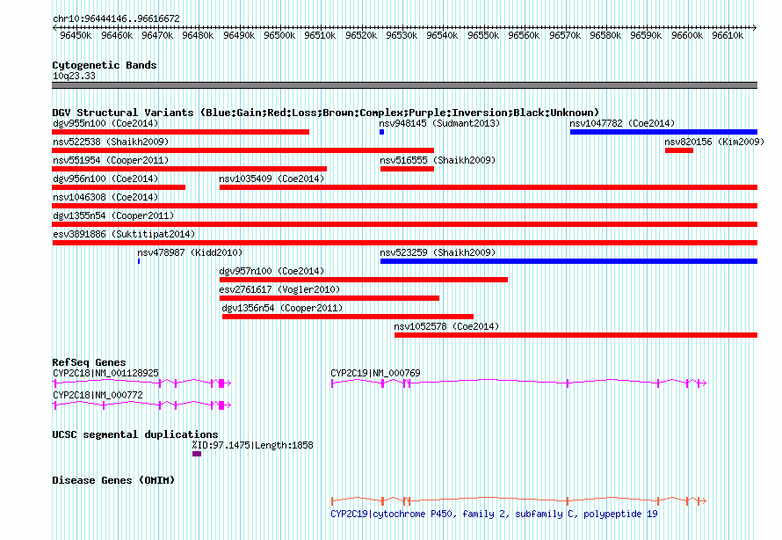Select the RefSeq Genes track title

(89, 362)
